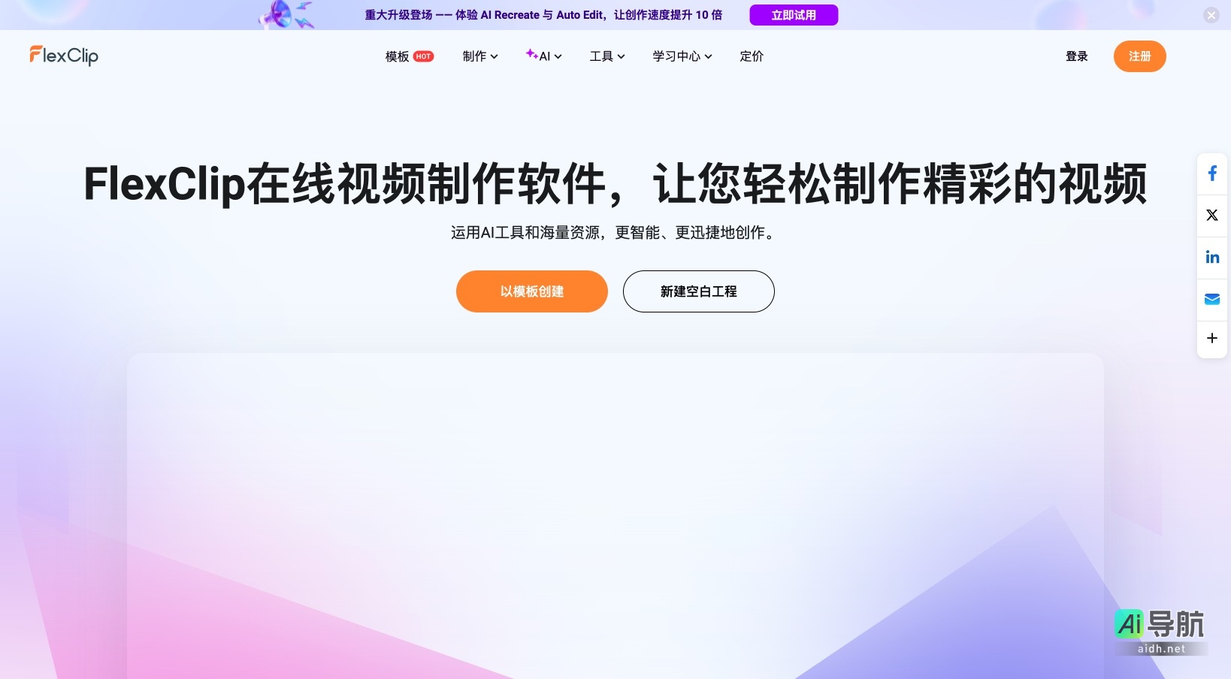Share page via X (Twitter) icon

point(1211,216)
